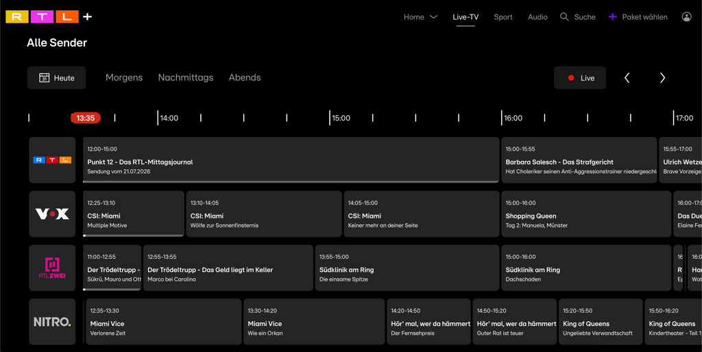
Task: Switch to the Sport tab
Action: [x=503, y=17]
